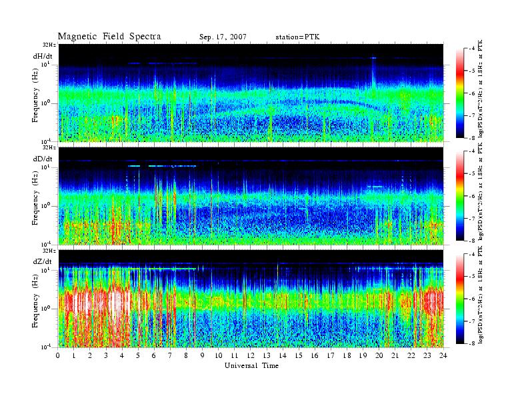Click the log(PSD) legend text beside dD/dt color bar

point(481,191)
